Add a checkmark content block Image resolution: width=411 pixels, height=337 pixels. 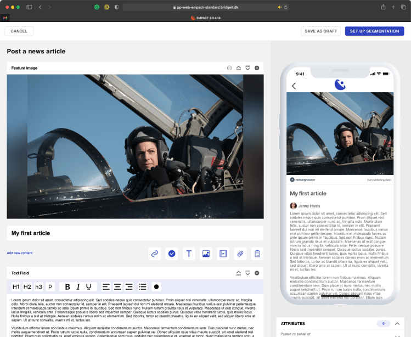[172, 254]
